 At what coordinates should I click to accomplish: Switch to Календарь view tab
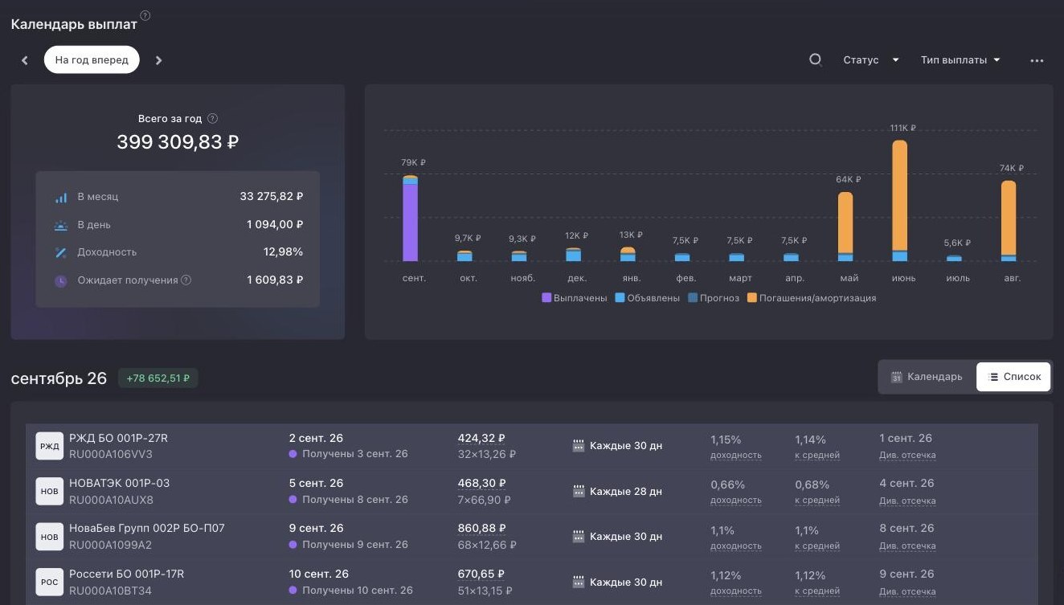[927, 377]
